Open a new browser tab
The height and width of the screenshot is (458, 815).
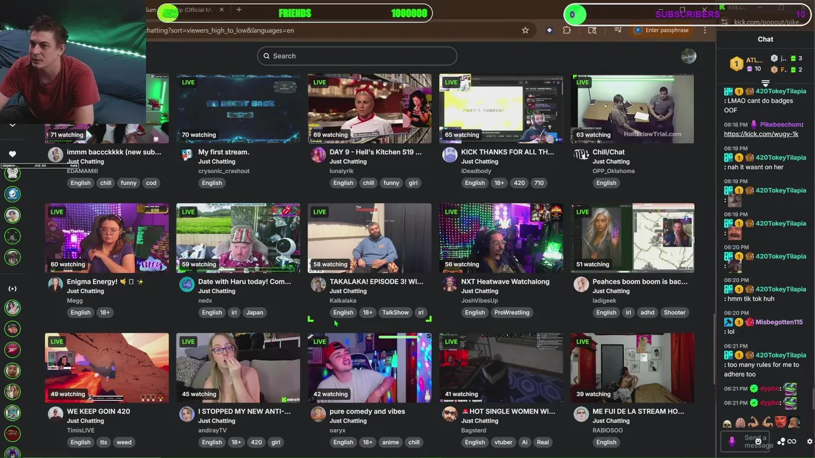239,10
